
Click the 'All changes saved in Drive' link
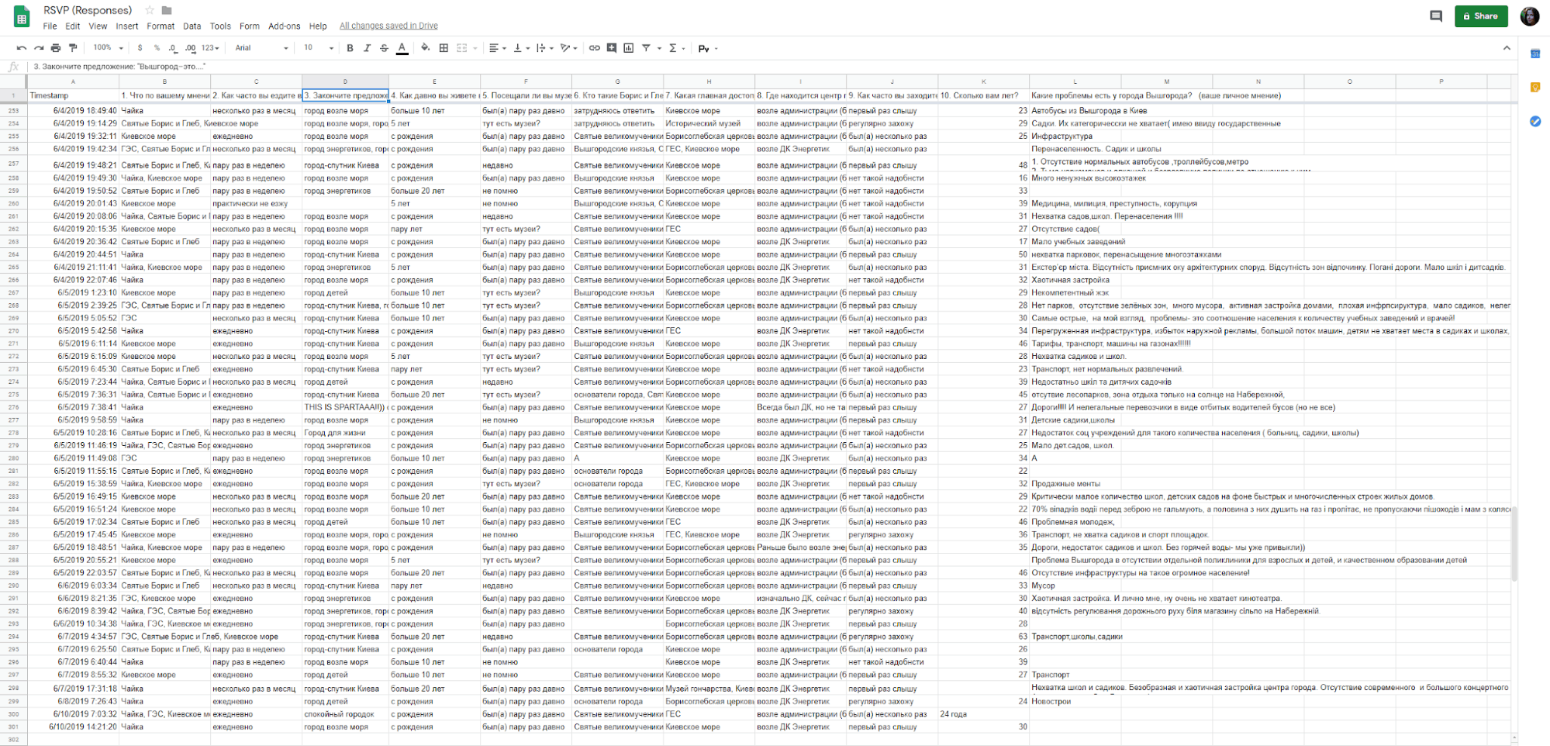click(x=388, y=26)
